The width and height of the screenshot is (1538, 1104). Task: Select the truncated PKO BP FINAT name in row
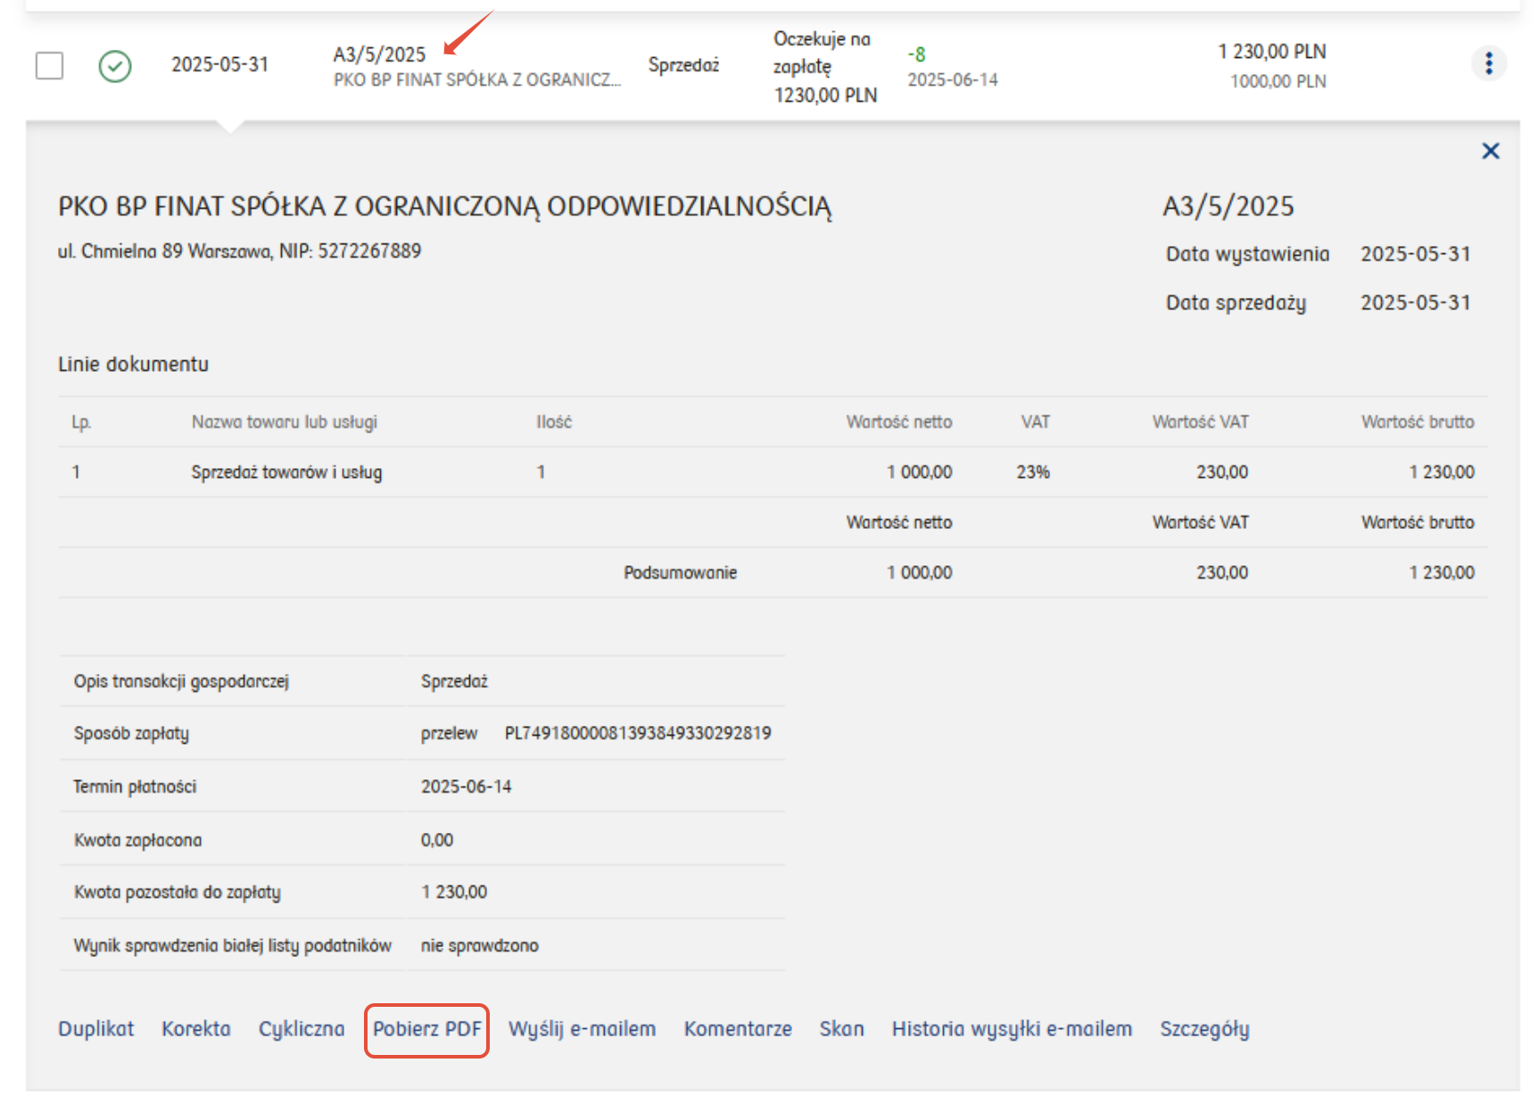point(477,80)
